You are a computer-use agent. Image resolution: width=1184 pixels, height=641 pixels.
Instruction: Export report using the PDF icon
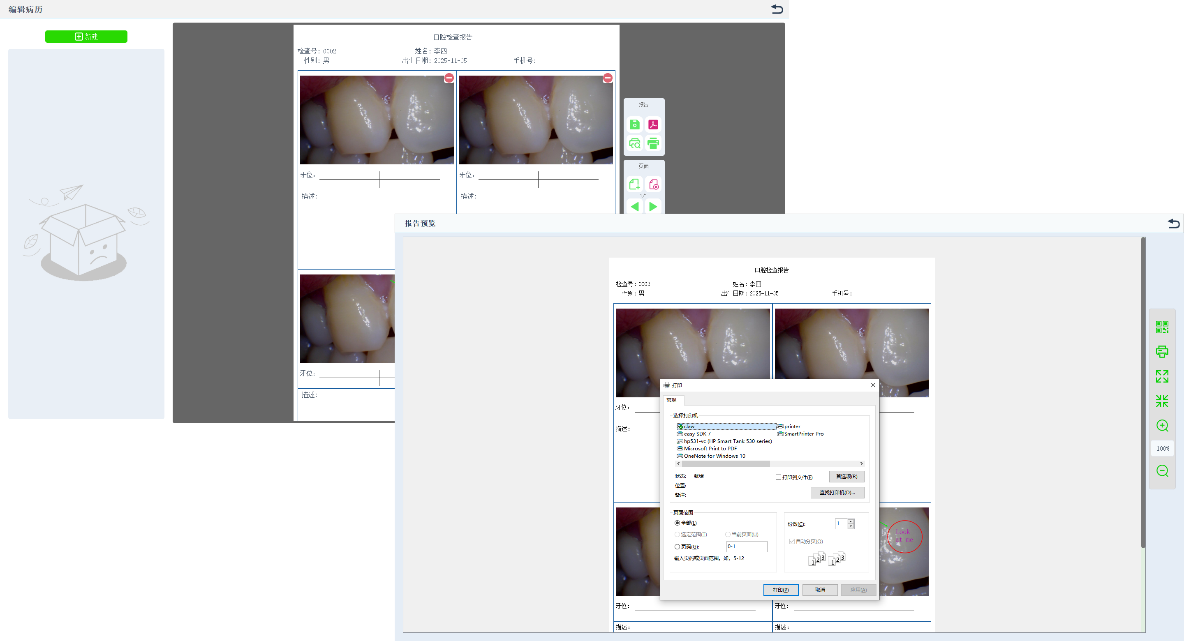[653, 125]
